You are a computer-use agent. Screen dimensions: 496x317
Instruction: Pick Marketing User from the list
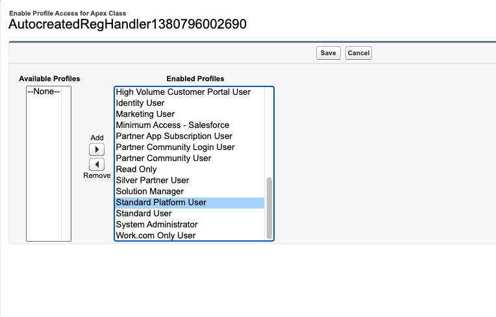[145, 114]
